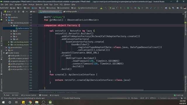The width and height of the screenshot is (187, 105).
Task: Open the Build menu
Action: (46, 5)
